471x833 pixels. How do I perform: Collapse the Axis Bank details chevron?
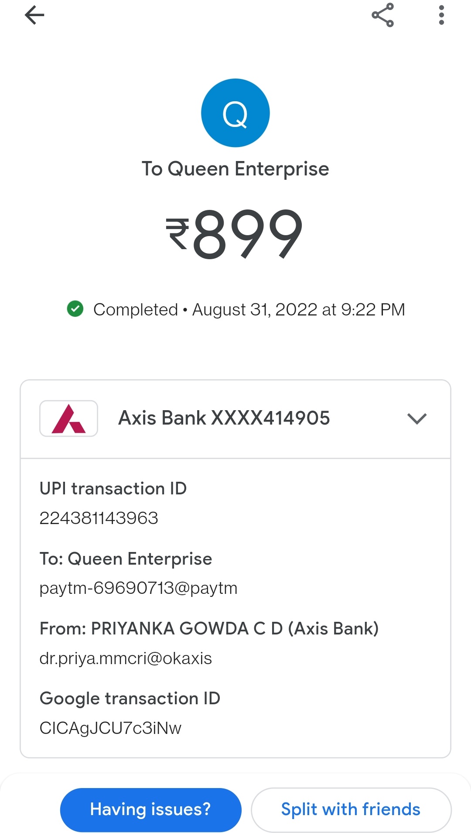(x=416, y=418)
